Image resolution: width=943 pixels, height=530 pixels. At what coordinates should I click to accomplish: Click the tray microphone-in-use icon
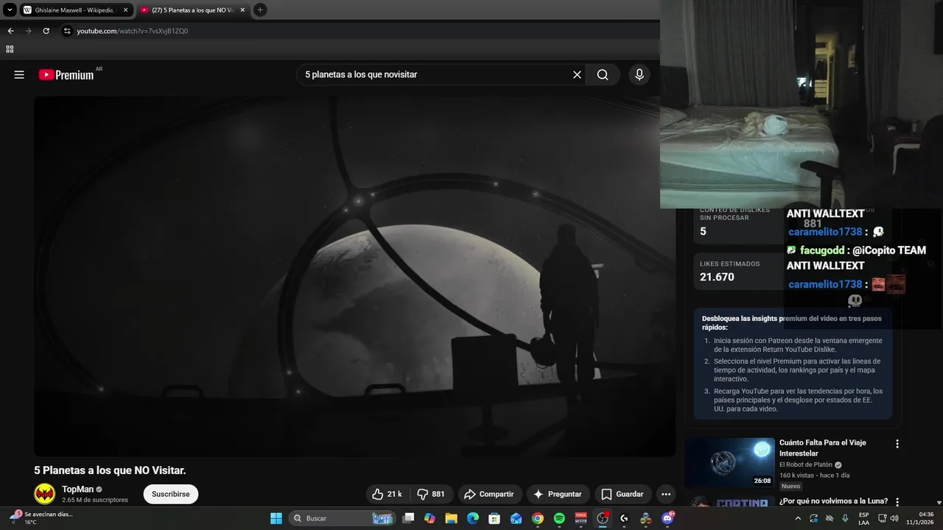845,518
